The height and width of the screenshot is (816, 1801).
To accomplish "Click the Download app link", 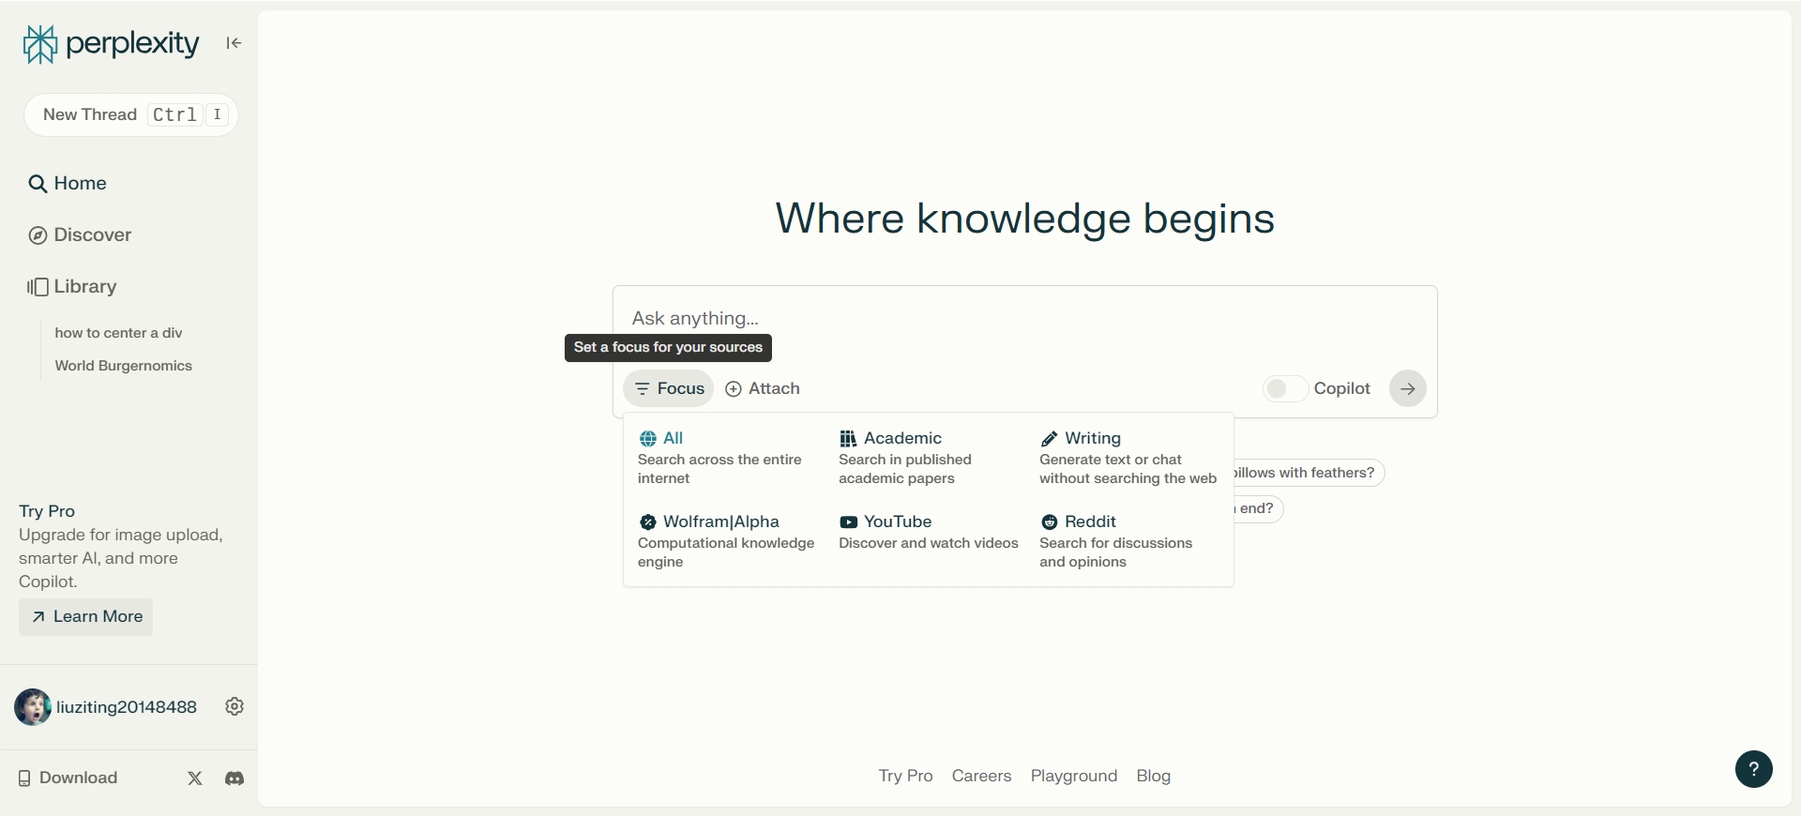I will pos(68,778).
